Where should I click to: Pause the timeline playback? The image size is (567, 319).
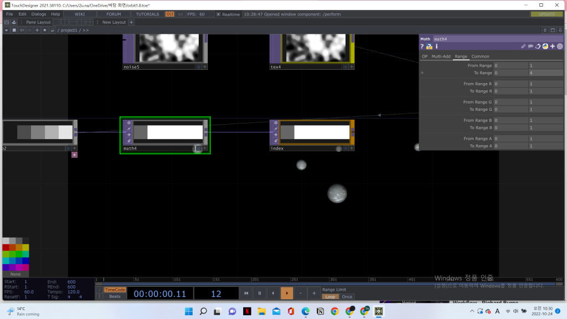[x=259, y=293]
